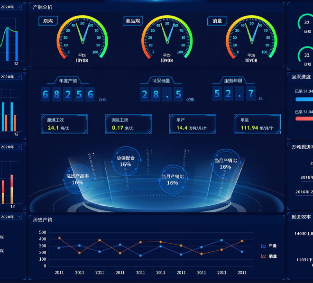Open the 2020年 dropdown above green line chart
The height and width of the screenshot is (283, 313).
(x=10, y=7)
